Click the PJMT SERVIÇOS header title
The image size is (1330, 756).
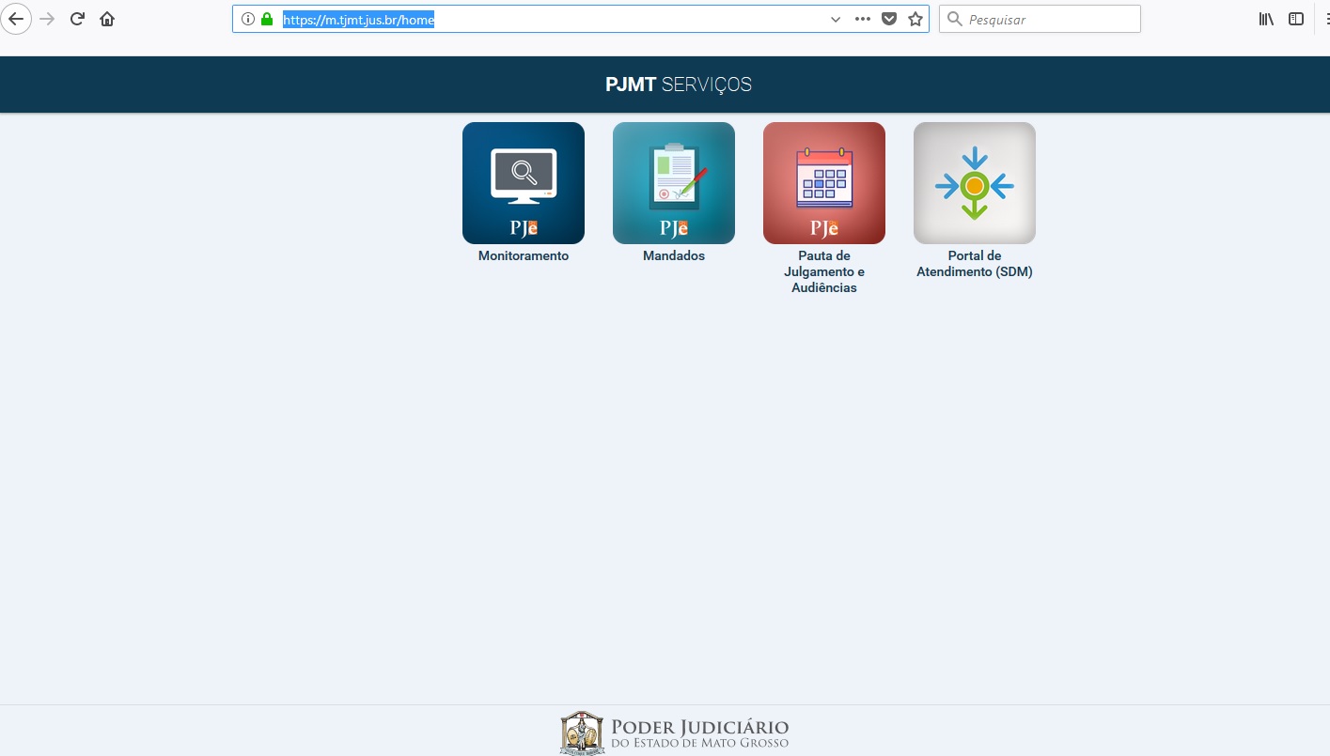tap(679, 85)
